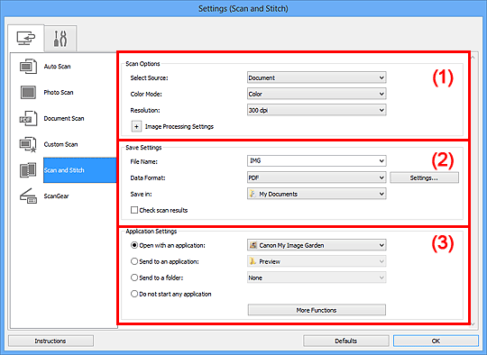Click the Instructions button
The width and height of the screenshot is (487, 355).
[51, 341]
